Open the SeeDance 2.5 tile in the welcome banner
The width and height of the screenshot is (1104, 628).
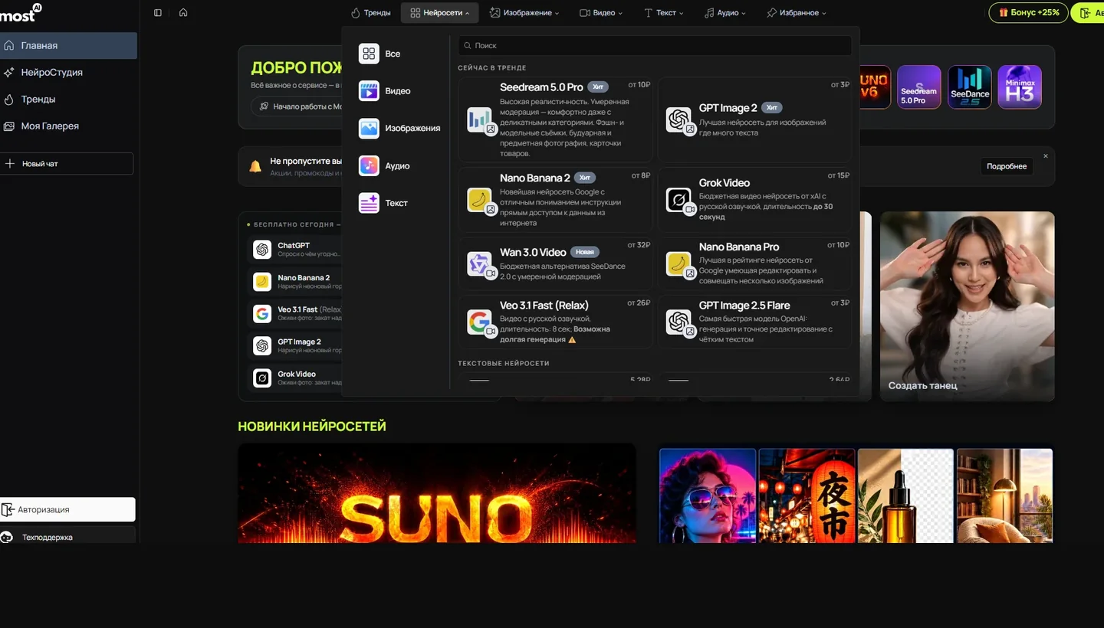[x=970, y=87]
